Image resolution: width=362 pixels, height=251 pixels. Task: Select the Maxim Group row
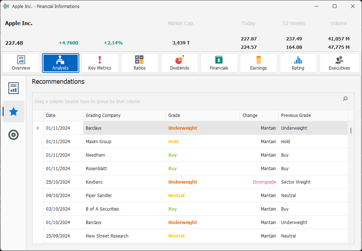[x=195, y=142]
